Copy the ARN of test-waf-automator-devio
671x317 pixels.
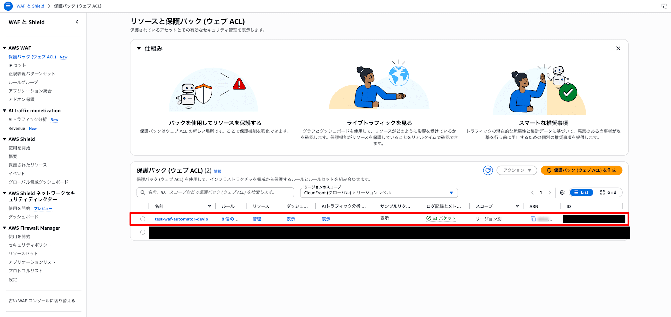coord(533,219)
